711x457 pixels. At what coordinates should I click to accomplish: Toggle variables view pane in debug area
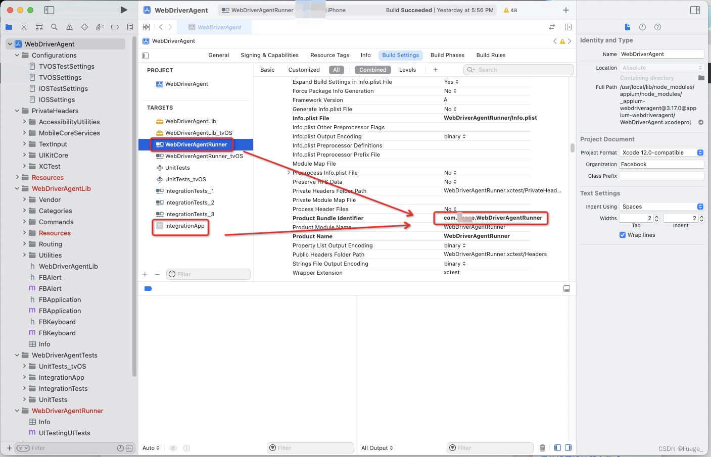[557, 448]
